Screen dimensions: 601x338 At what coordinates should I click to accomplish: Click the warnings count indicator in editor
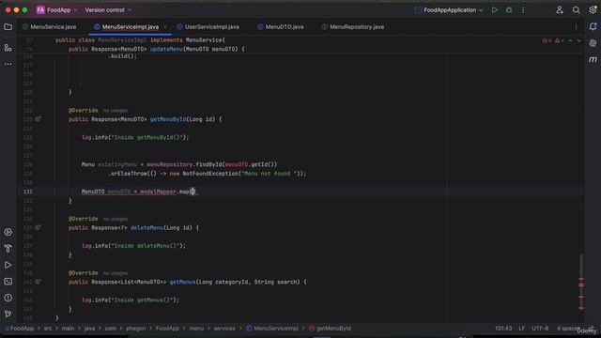click(560, 40)
